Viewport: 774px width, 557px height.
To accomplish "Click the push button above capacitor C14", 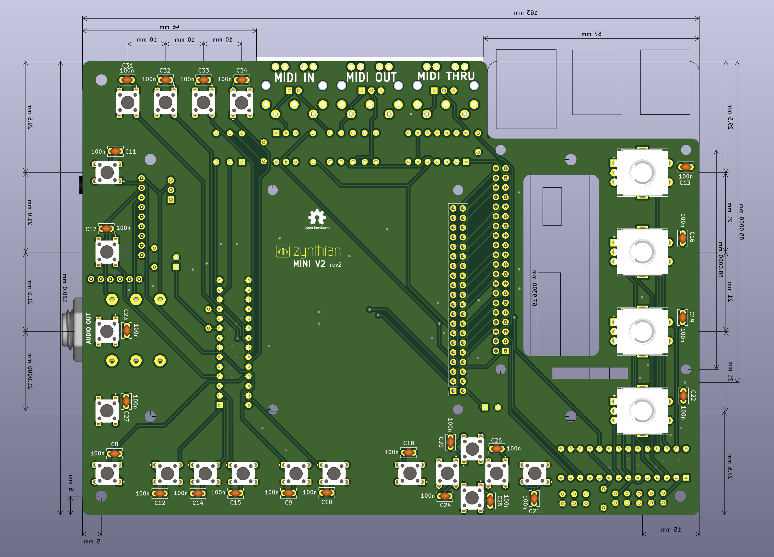I will [205, 473].
